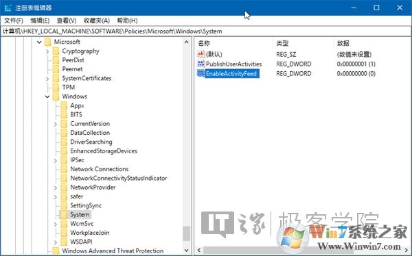Select the (默认) value name
Image resolution: width=412 pixels, height=256 pixels.
(x=214, y=54)
